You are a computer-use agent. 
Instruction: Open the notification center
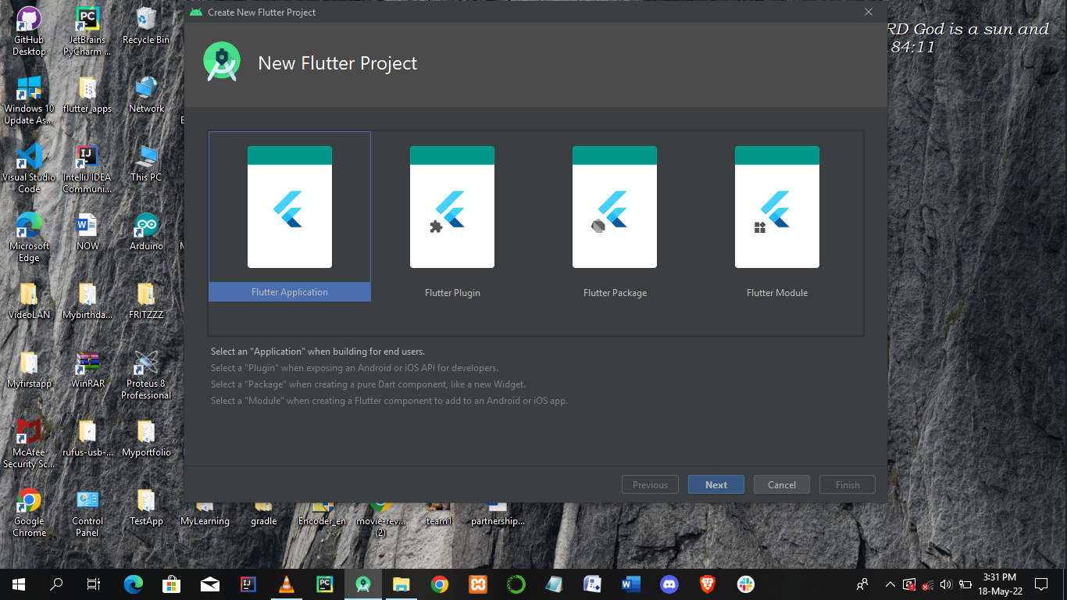[x=1041, y=584]
